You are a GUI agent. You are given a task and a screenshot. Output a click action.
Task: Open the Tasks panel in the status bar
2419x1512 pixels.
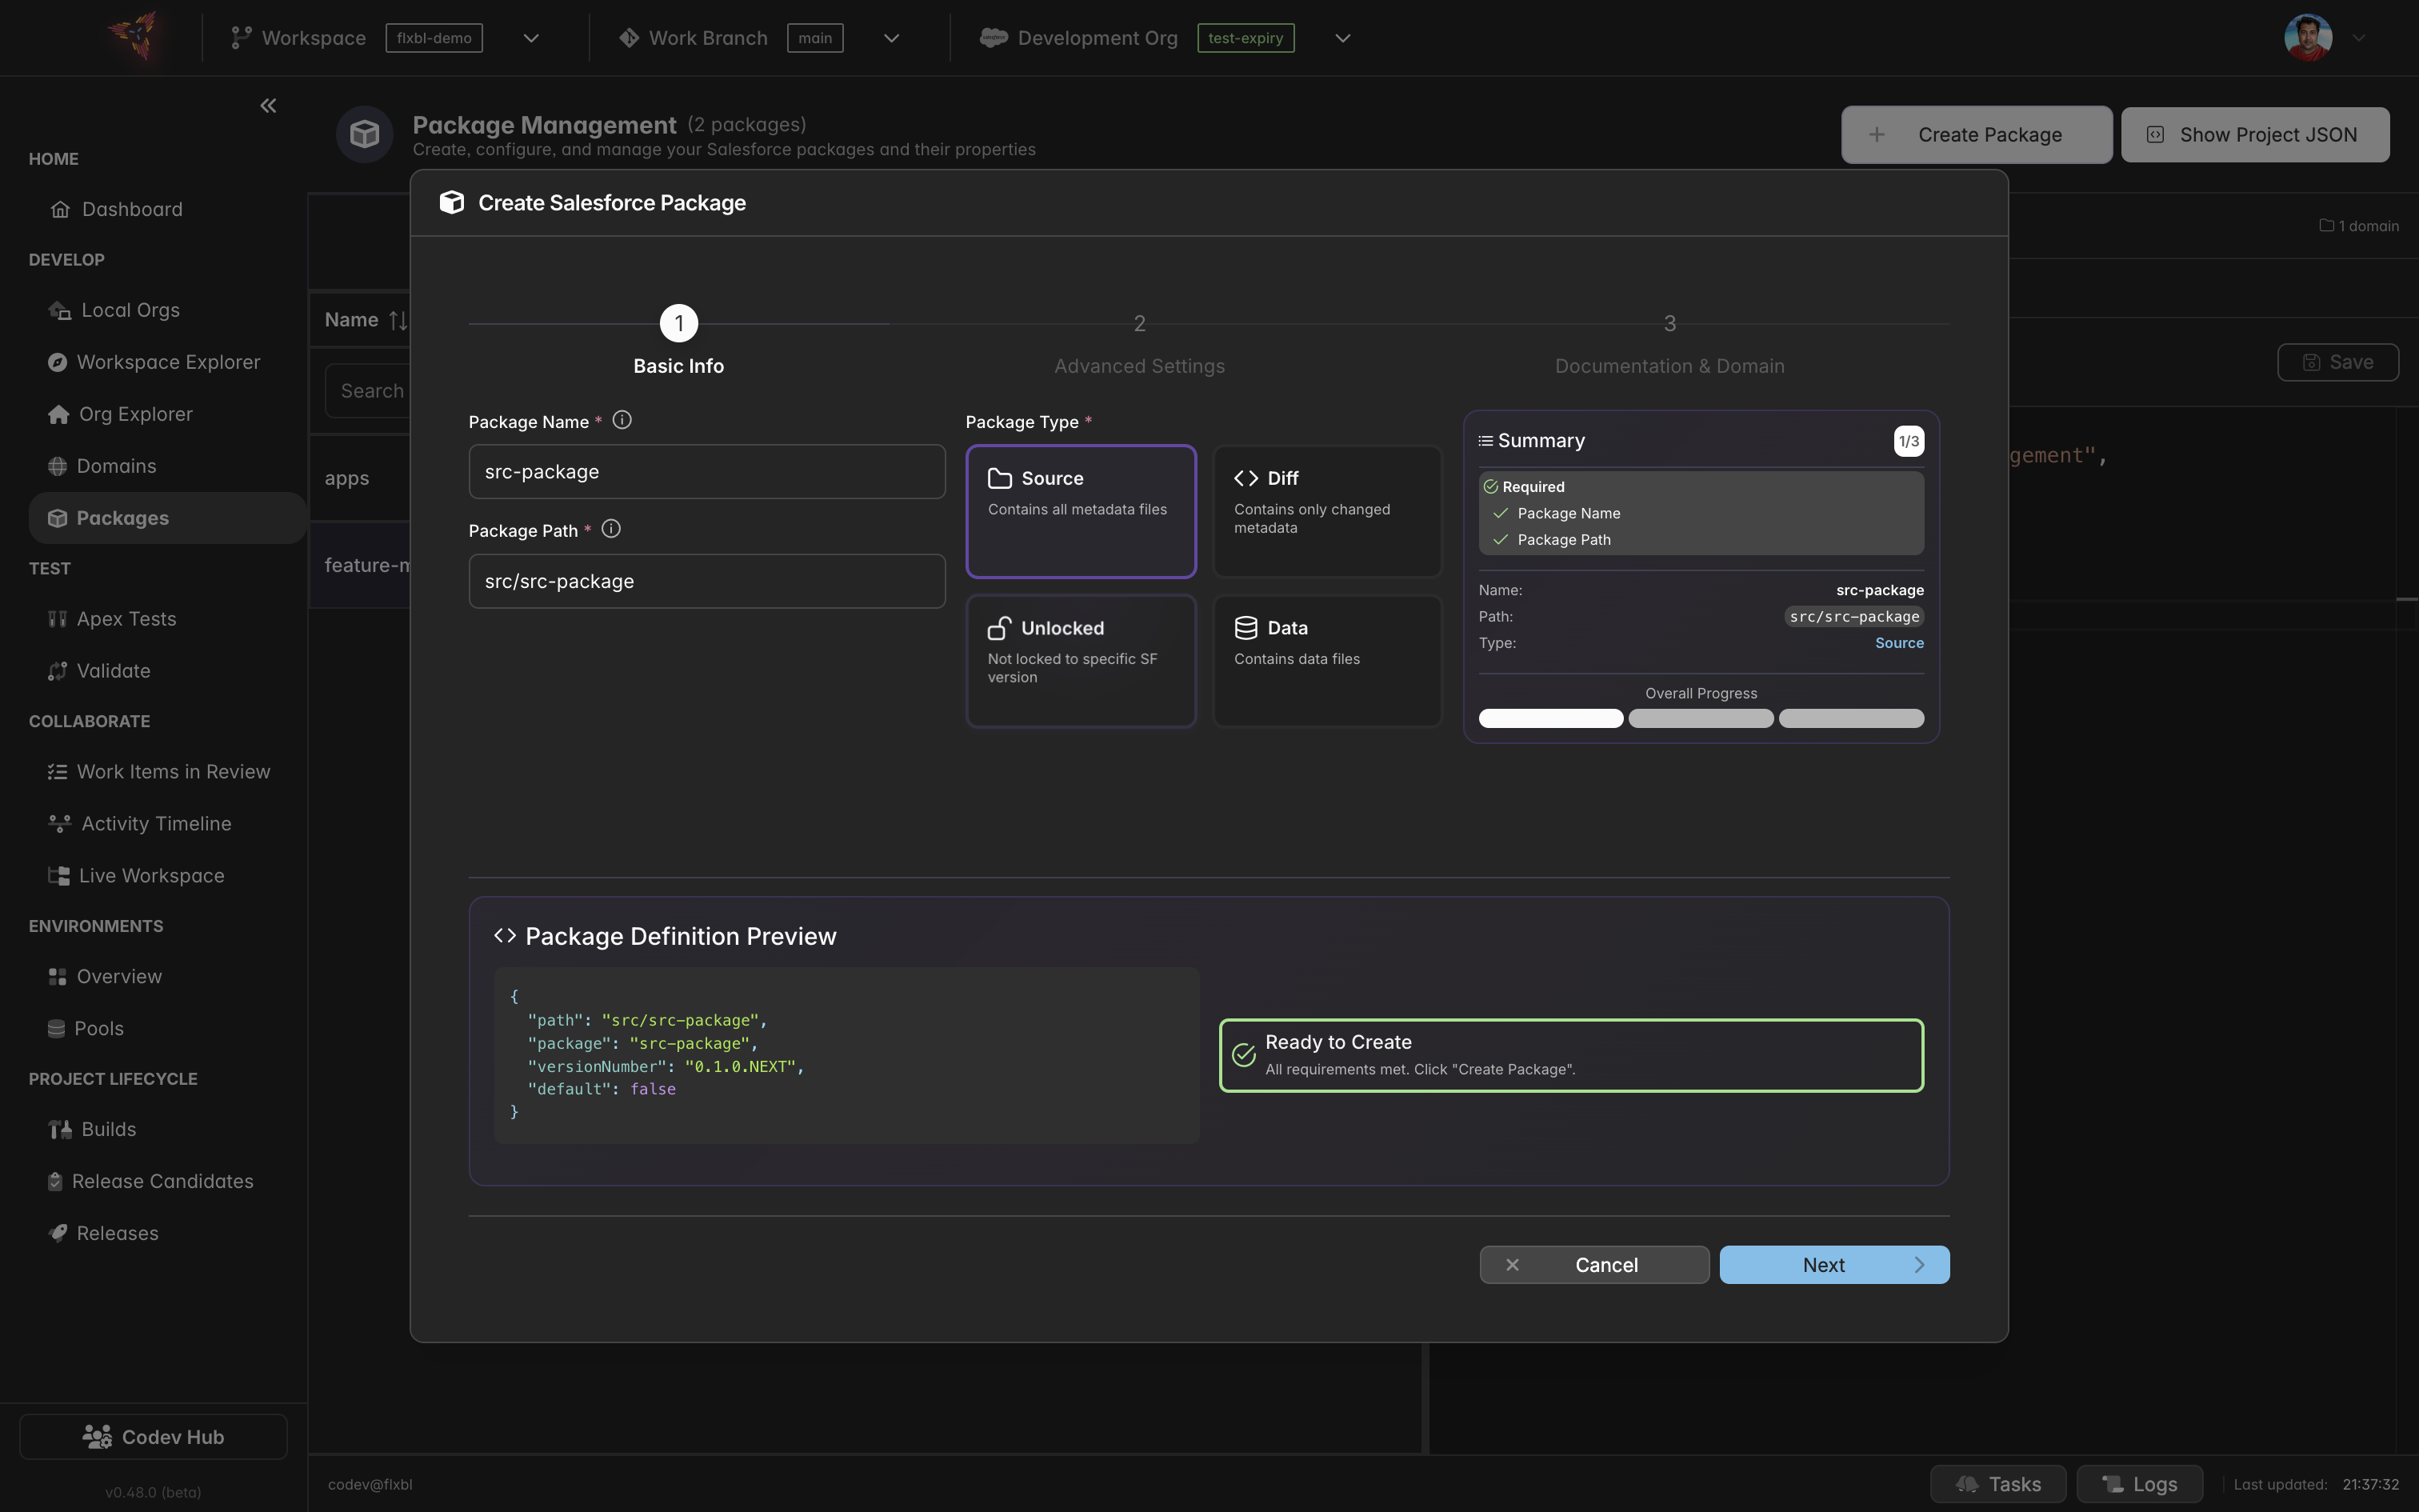[1997, 1484]
